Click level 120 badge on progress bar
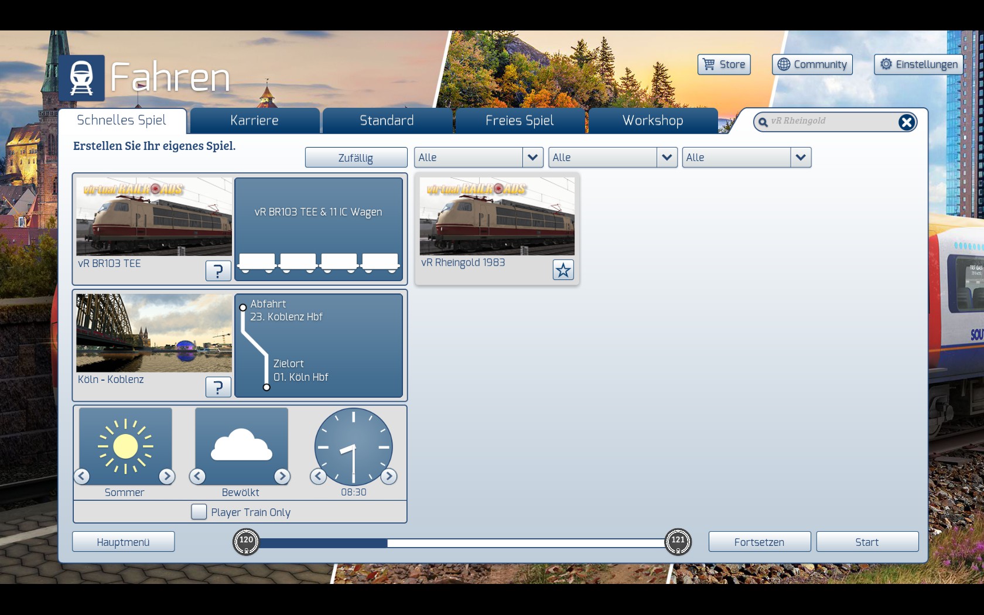This screenshot has width=984, height=615. click(x=246, y=541)
